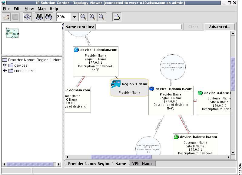Click the device-0.domain.com router icon

coord(152,89)
